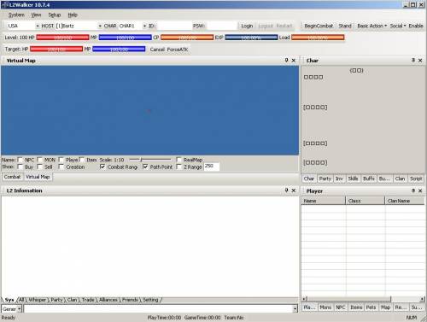Pin the L2 Information panel
The image size is (427, 322).
(286, 190)
